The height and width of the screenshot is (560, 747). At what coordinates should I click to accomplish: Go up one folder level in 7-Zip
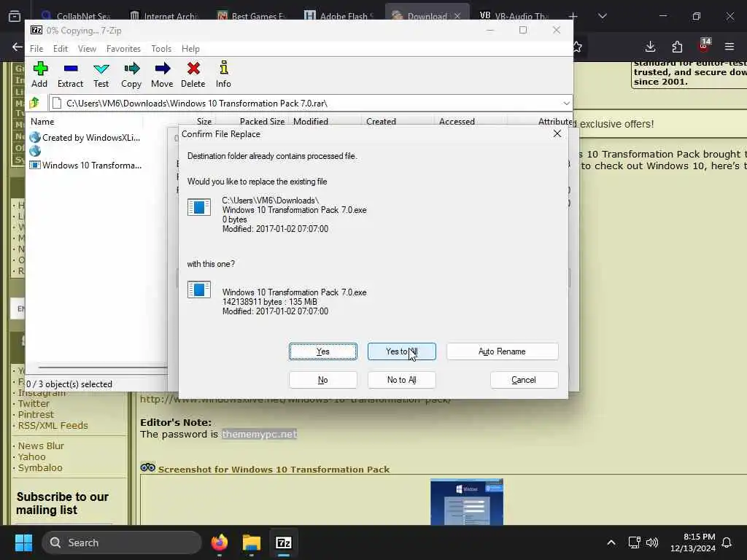(34, 103)
